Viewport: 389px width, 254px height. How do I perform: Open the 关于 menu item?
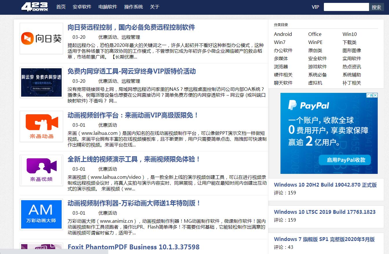(x=155, y=7)
